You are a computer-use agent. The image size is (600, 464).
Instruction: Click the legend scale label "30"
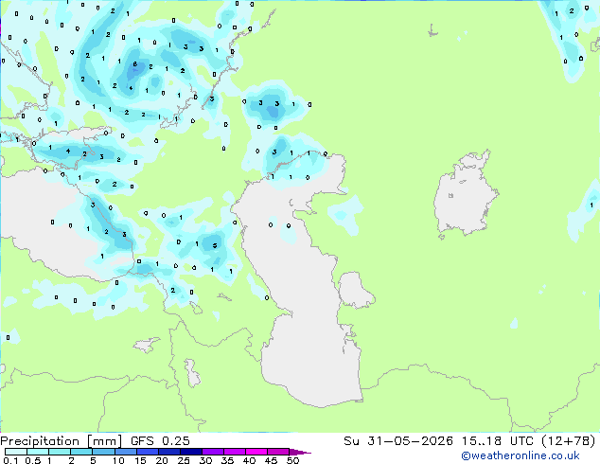coord(205,460)
